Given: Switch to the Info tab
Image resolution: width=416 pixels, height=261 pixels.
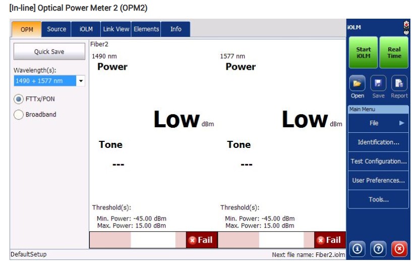Looking at the screenshot, I should click(x=175, y=29).
